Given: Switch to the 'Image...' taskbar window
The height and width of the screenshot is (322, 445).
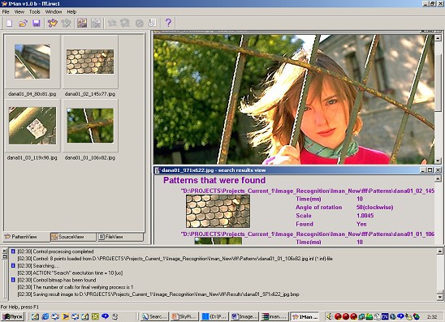Looking at the screenshot, I should point(244,316).
